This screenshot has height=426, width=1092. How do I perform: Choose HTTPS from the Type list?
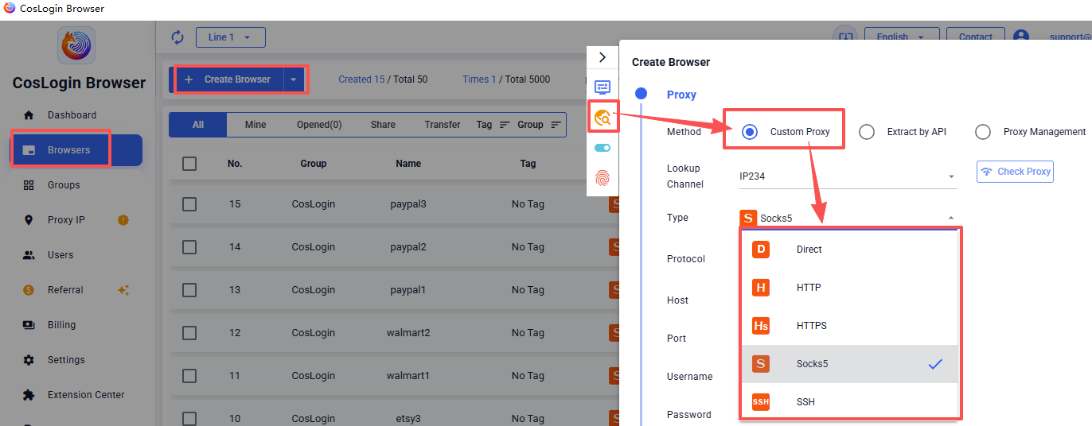point(849,326)
